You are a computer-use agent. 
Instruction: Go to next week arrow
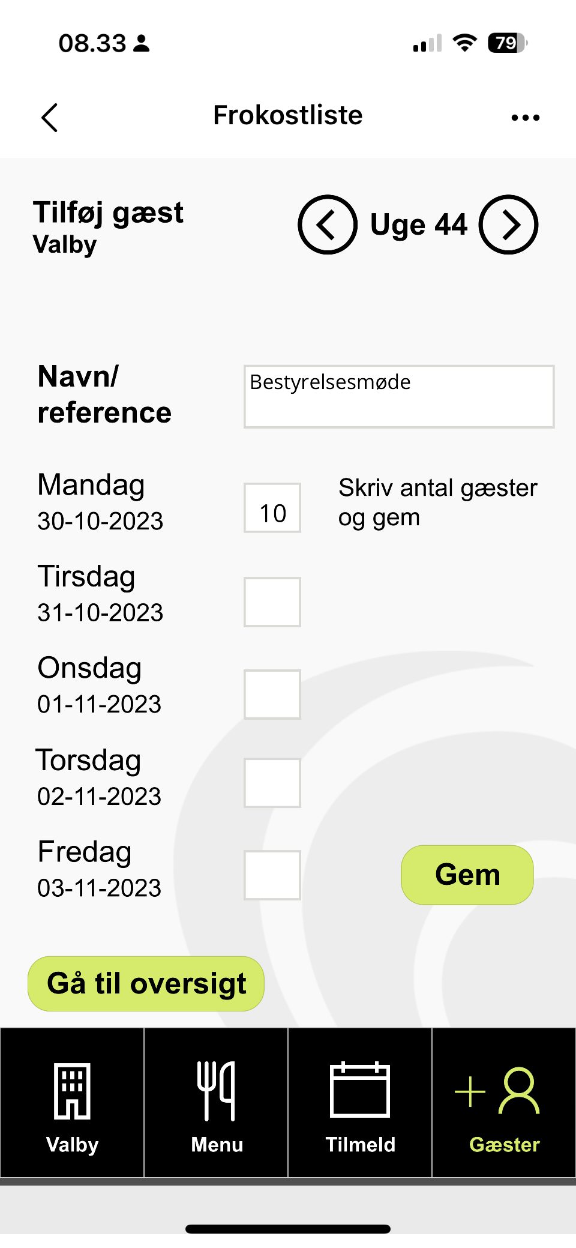point(509,225)
